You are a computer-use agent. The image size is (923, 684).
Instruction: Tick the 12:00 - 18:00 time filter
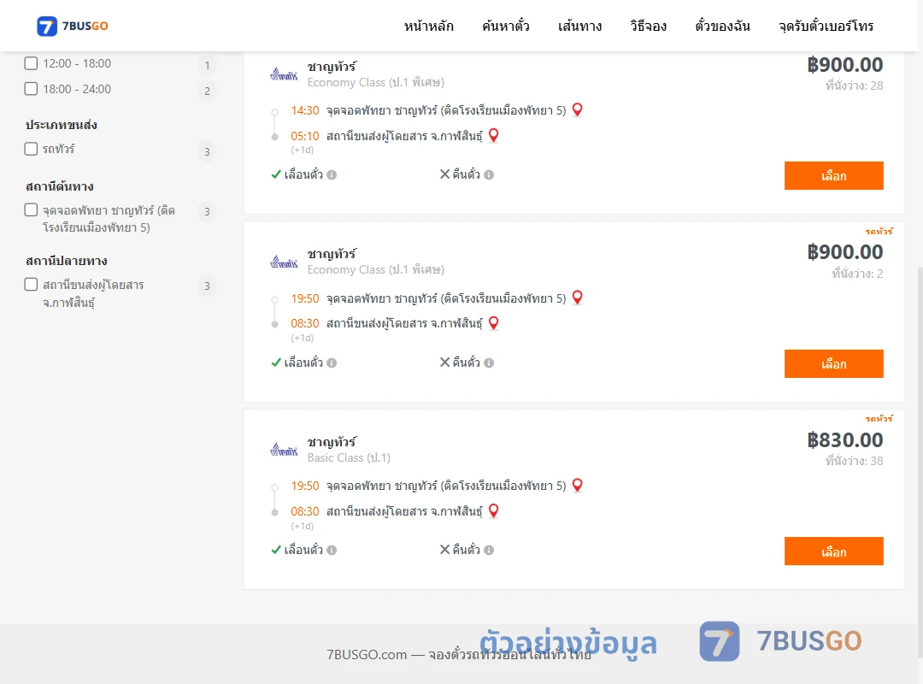click(x=32, y=63)
